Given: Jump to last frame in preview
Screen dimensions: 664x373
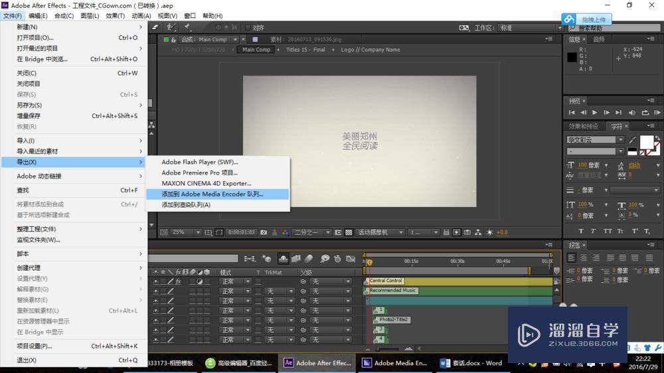Looking at the screenshot, I should (x=618, y=113).
